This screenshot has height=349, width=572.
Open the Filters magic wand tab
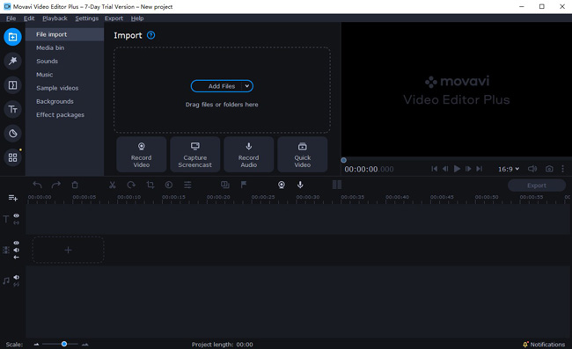[13, 61]
